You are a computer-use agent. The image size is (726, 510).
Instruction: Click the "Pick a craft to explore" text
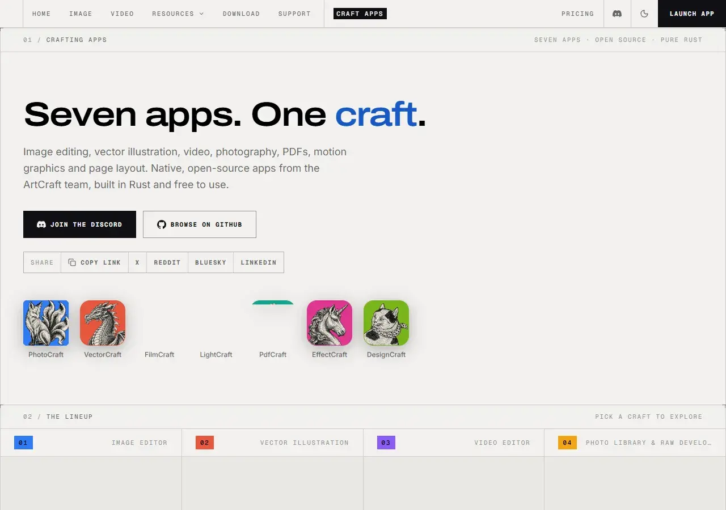649,416
